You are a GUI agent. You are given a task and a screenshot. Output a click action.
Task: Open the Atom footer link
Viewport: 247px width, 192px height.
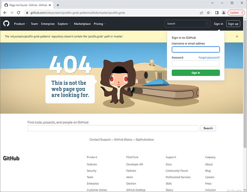[129, 177]
